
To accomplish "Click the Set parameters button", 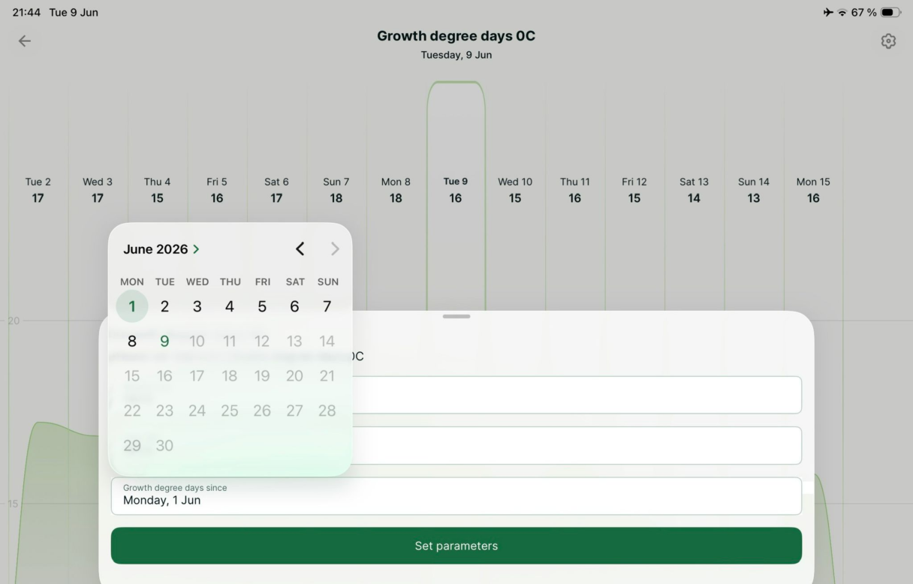I will pyautogui.click(x=456, y=546).
